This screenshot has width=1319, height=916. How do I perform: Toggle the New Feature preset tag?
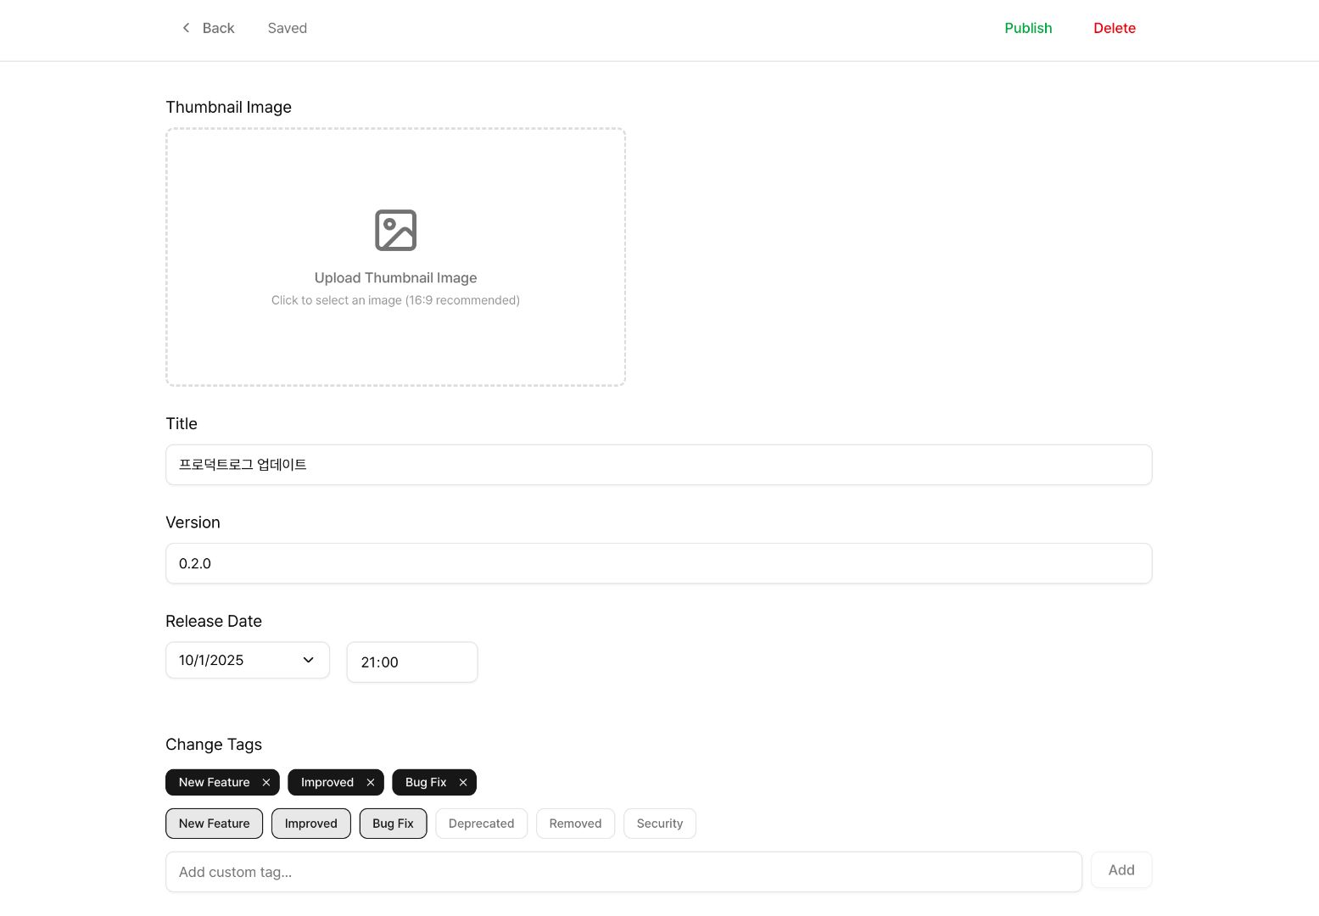(x=214, y=824)
